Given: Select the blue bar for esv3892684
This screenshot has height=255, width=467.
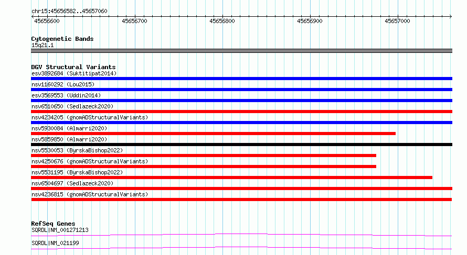Looking at the screenshot, I should pyautogui.click(x=241, y=79).
